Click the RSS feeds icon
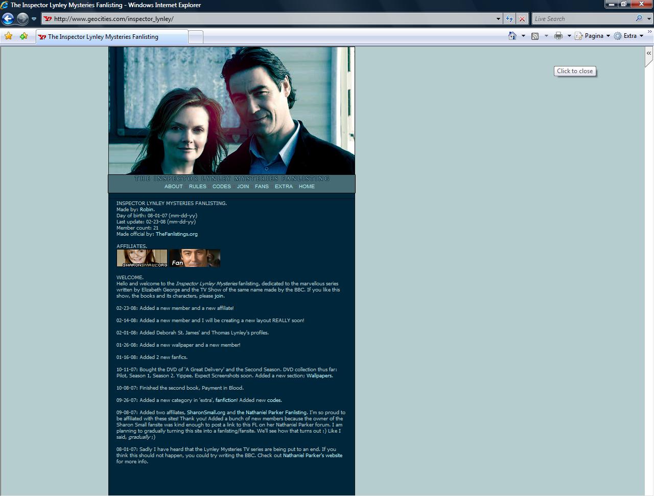The width and height of the screenshot is (654, 496). (x=535, y=36)
